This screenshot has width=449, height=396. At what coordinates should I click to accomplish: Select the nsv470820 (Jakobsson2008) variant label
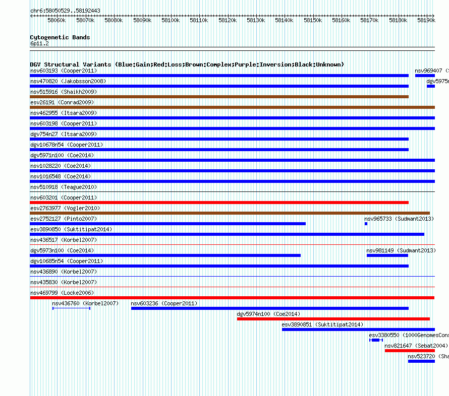68,81
